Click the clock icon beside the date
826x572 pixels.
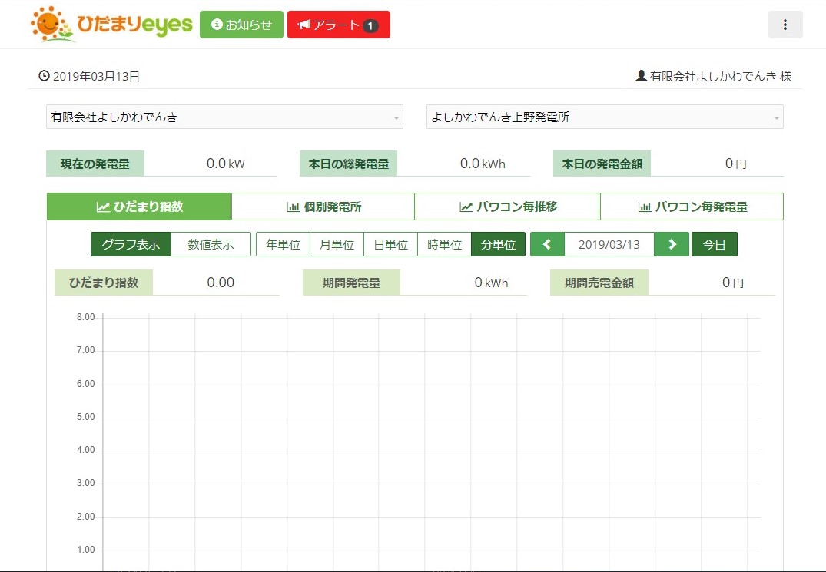tap(44, 76)
